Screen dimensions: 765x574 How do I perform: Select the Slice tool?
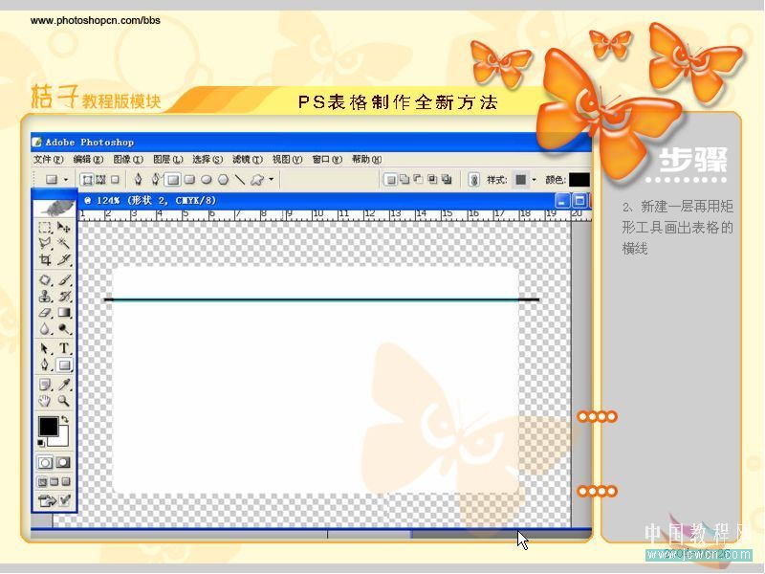[x=63, y=259]
